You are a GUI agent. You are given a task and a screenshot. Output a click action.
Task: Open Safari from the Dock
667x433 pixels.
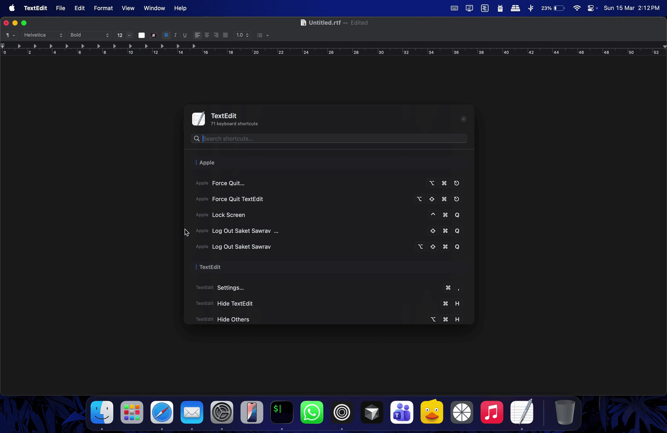point(162,412)
